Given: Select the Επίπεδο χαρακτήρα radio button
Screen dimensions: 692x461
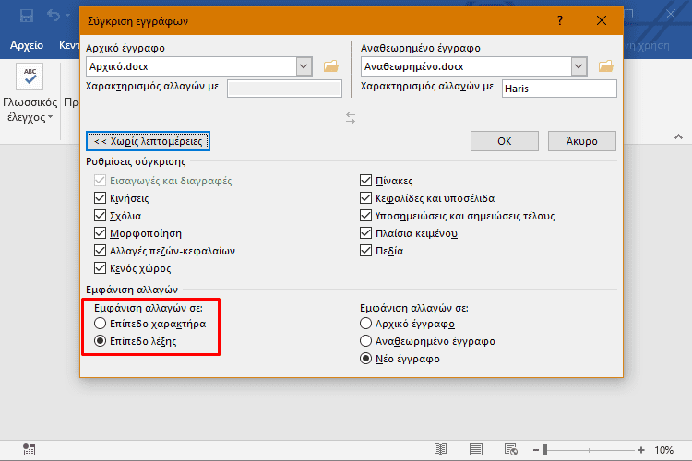Looking at the screenshot, I should [101, 325].
